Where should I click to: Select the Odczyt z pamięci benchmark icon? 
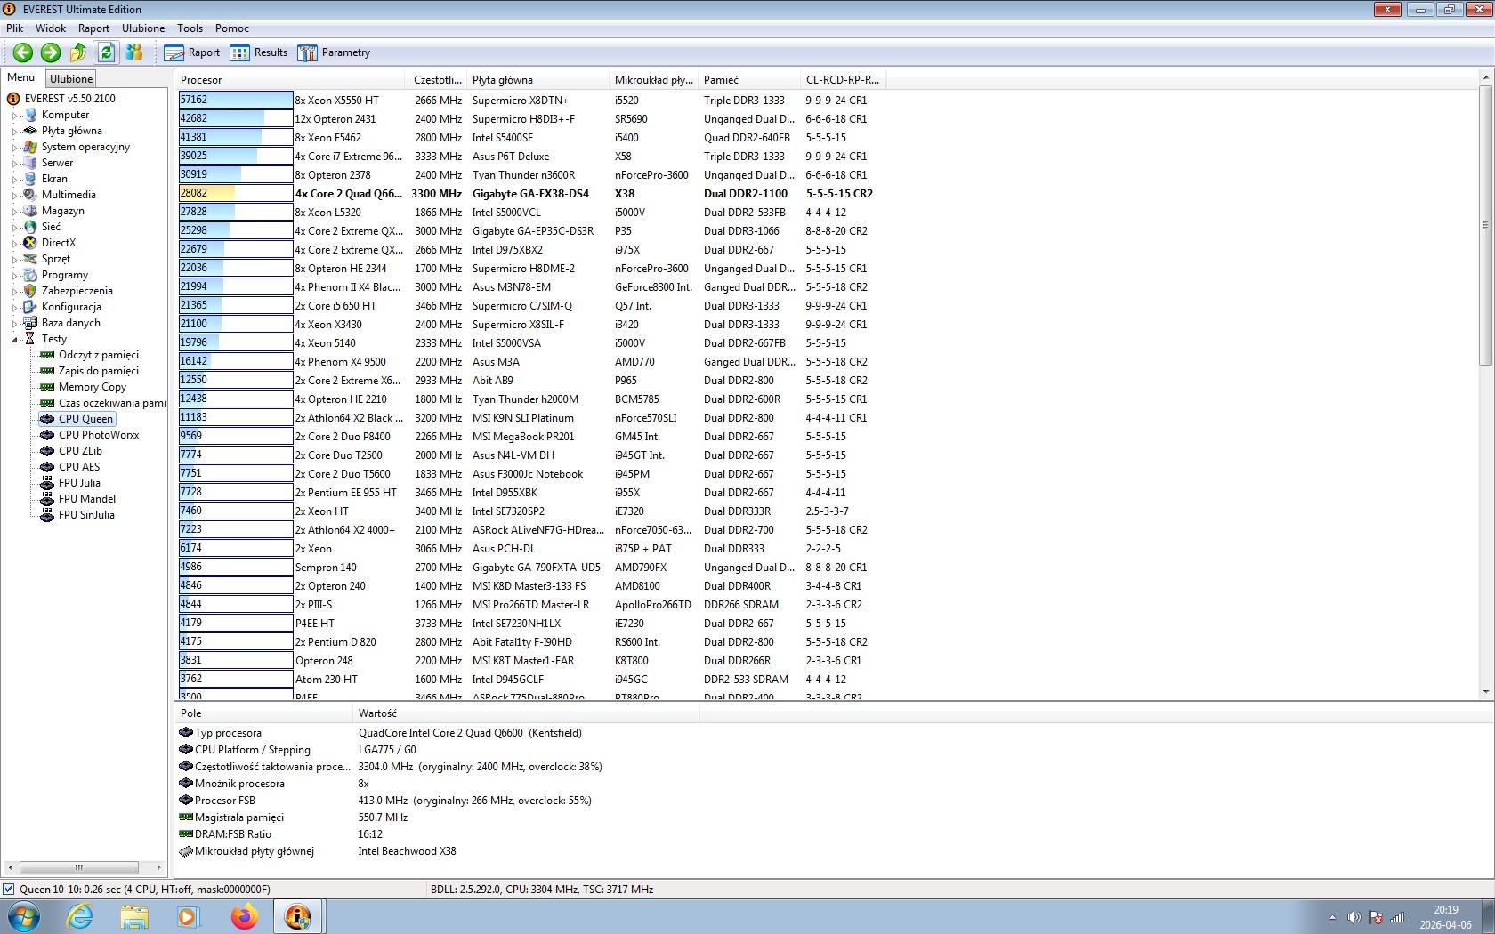pos(47,355)
